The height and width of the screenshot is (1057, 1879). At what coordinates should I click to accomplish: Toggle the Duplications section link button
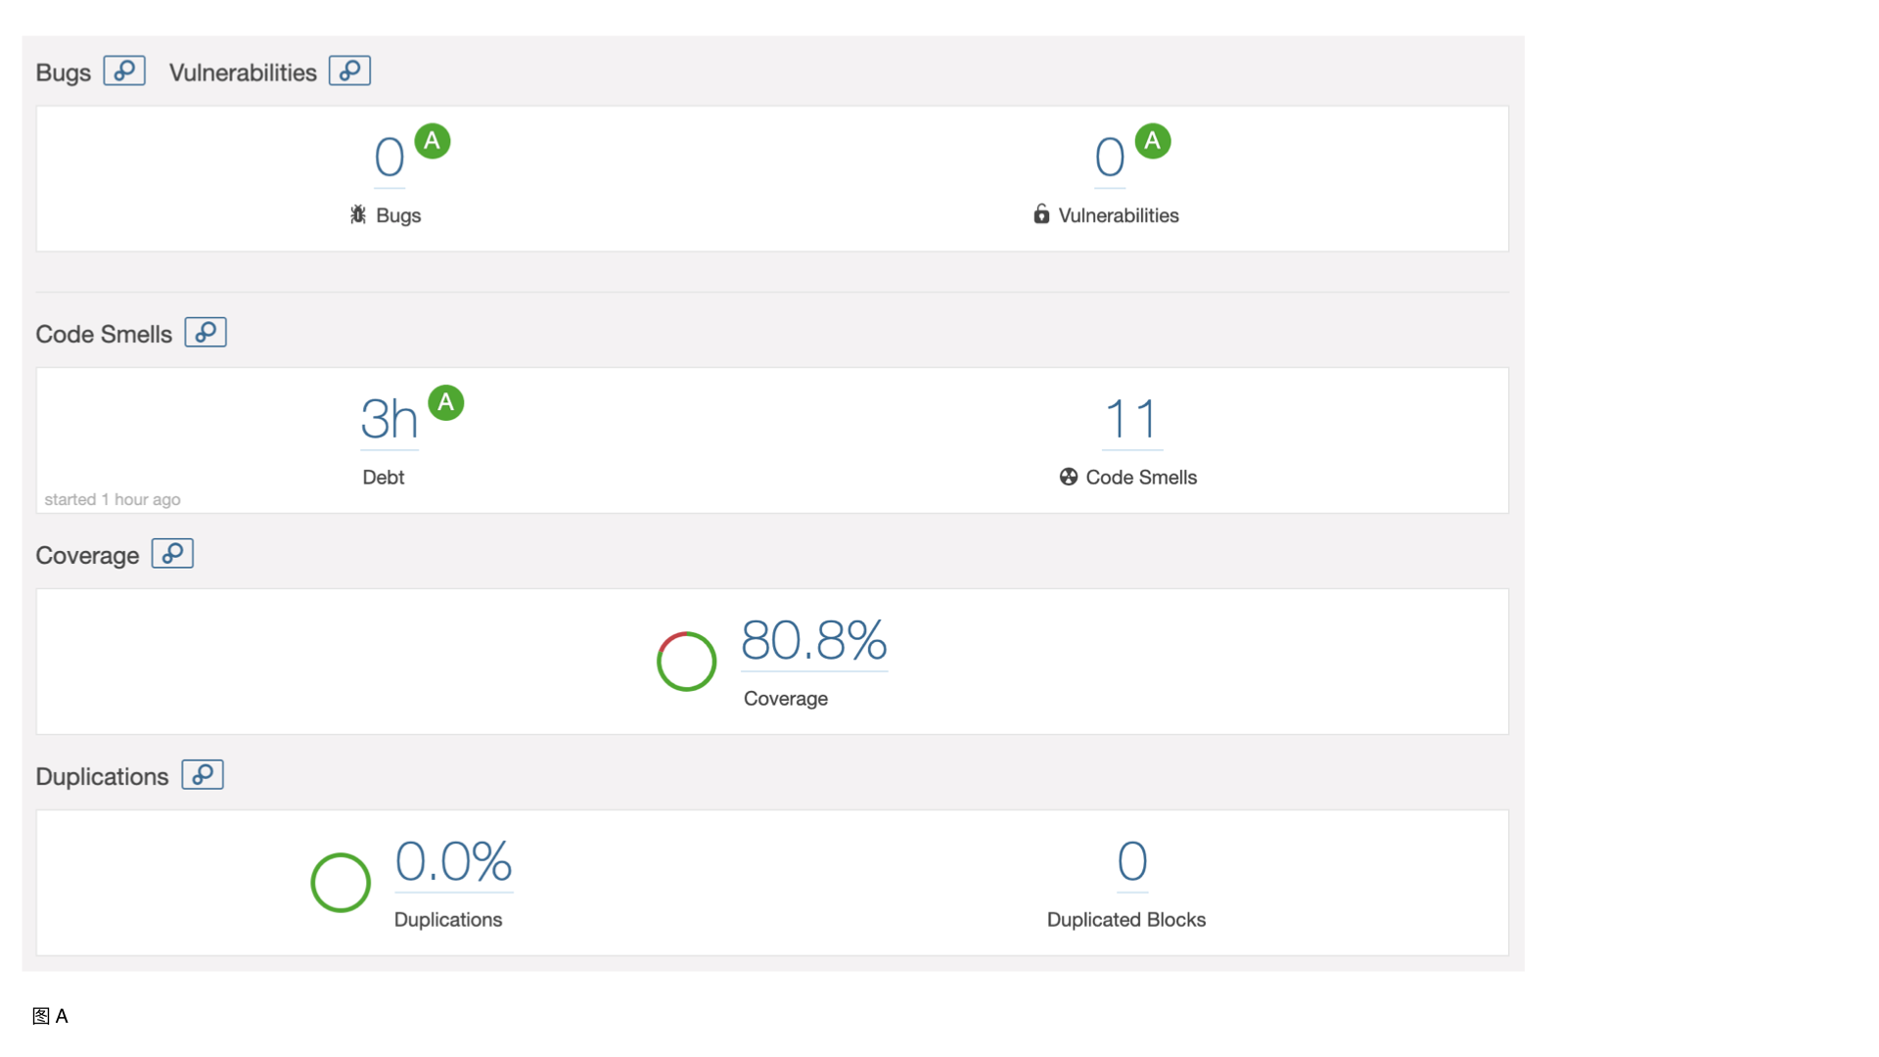pyautogui.click(x=203, y=776)
